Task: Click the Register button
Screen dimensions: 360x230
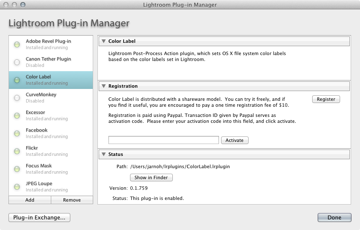Action: coord(326,99)
